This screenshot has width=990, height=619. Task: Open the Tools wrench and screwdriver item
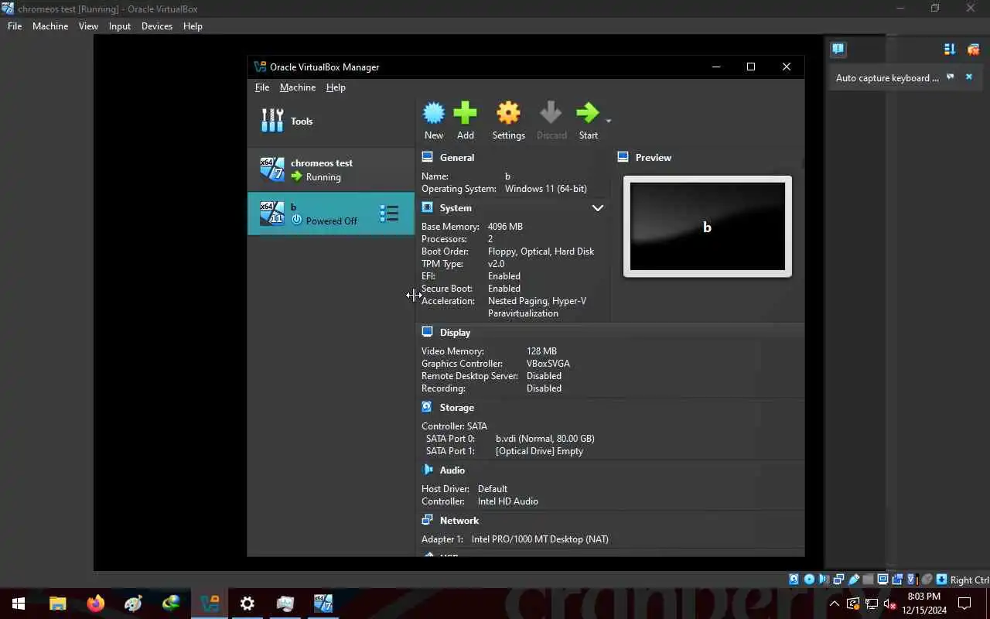(272, 121)
